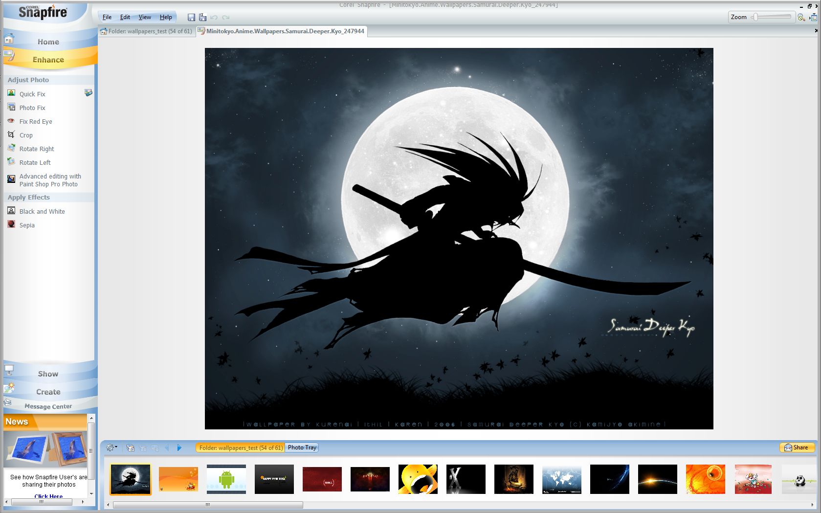Click the Save floppy disk icon
This screenshot has height=513, width=821.
[x=191, y=17]
